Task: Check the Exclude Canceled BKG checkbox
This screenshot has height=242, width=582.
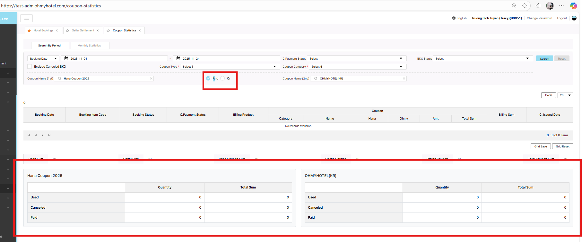Action: click(x=30, y=67)
